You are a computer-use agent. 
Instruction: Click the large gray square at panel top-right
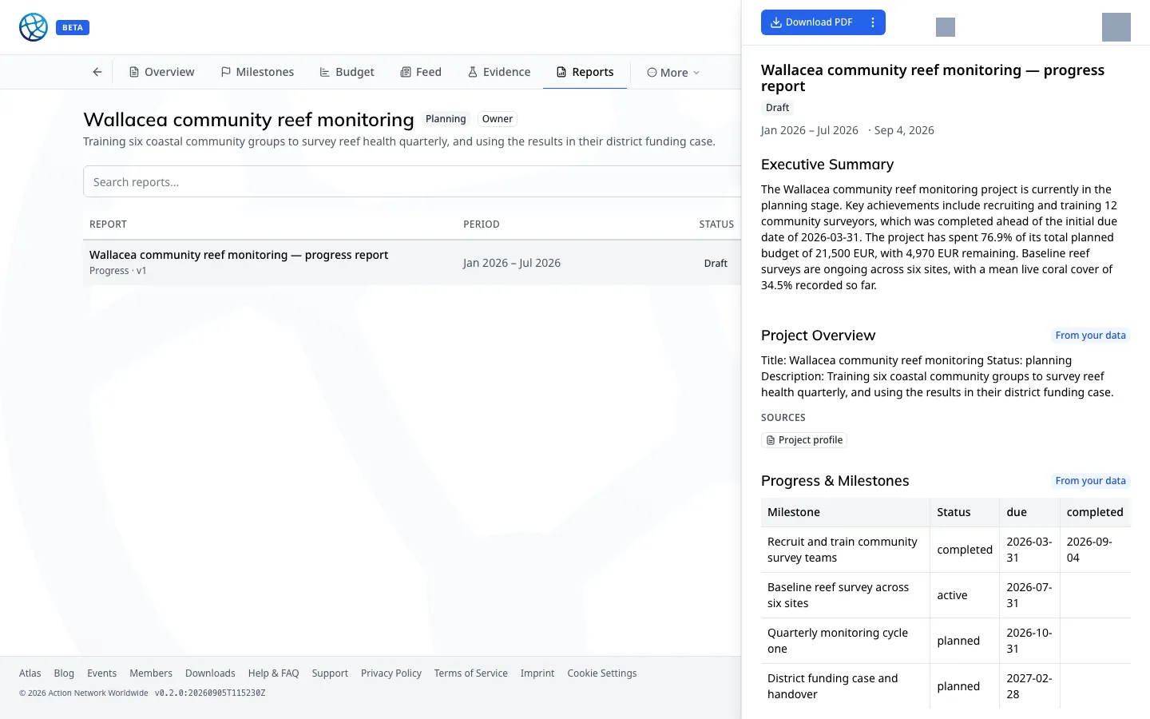1116,27
